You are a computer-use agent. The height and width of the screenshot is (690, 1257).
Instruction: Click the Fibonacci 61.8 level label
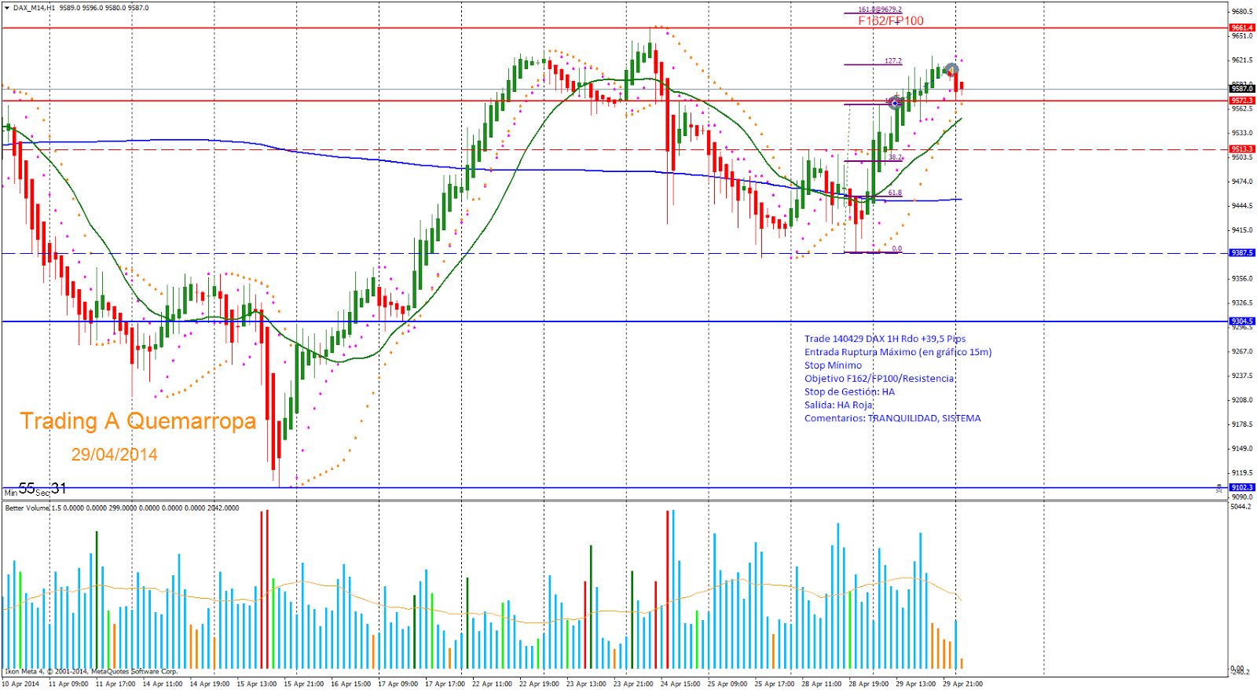[x=895, y=193]
